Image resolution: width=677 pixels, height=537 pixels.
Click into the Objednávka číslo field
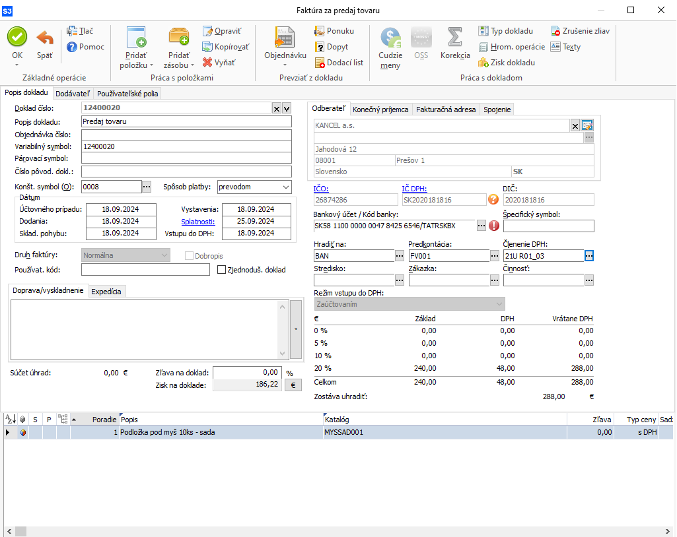[x=186, y=135]
